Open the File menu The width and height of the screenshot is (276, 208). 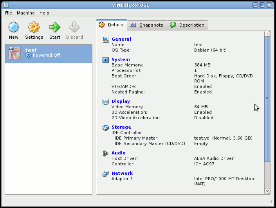pyautogui.click(x=9, y=13)
